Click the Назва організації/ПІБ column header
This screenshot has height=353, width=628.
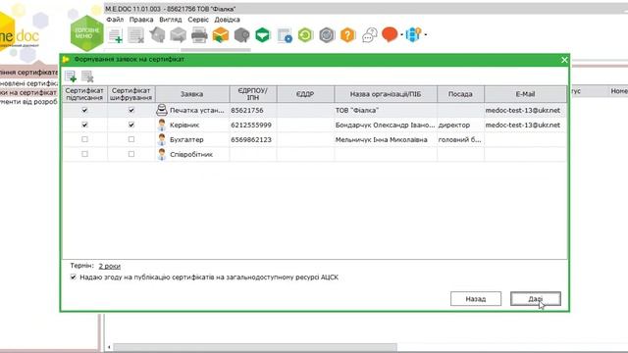(x=386, y=94)
